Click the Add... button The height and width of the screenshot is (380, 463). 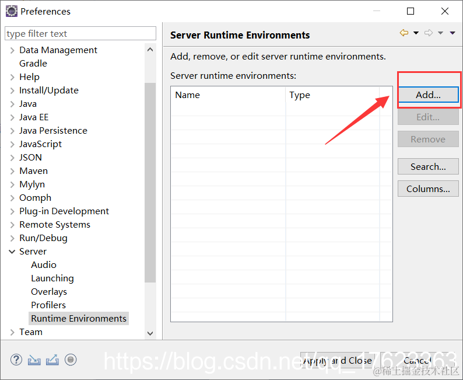[x=428, y=95]
